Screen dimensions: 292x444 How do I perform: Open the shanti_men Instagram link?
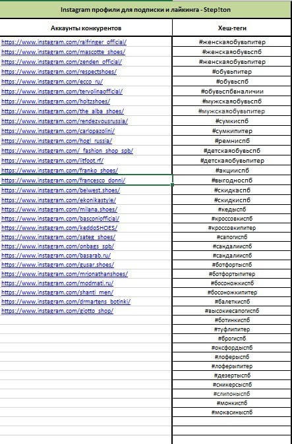pyautogui.click(x=57, y=292)
